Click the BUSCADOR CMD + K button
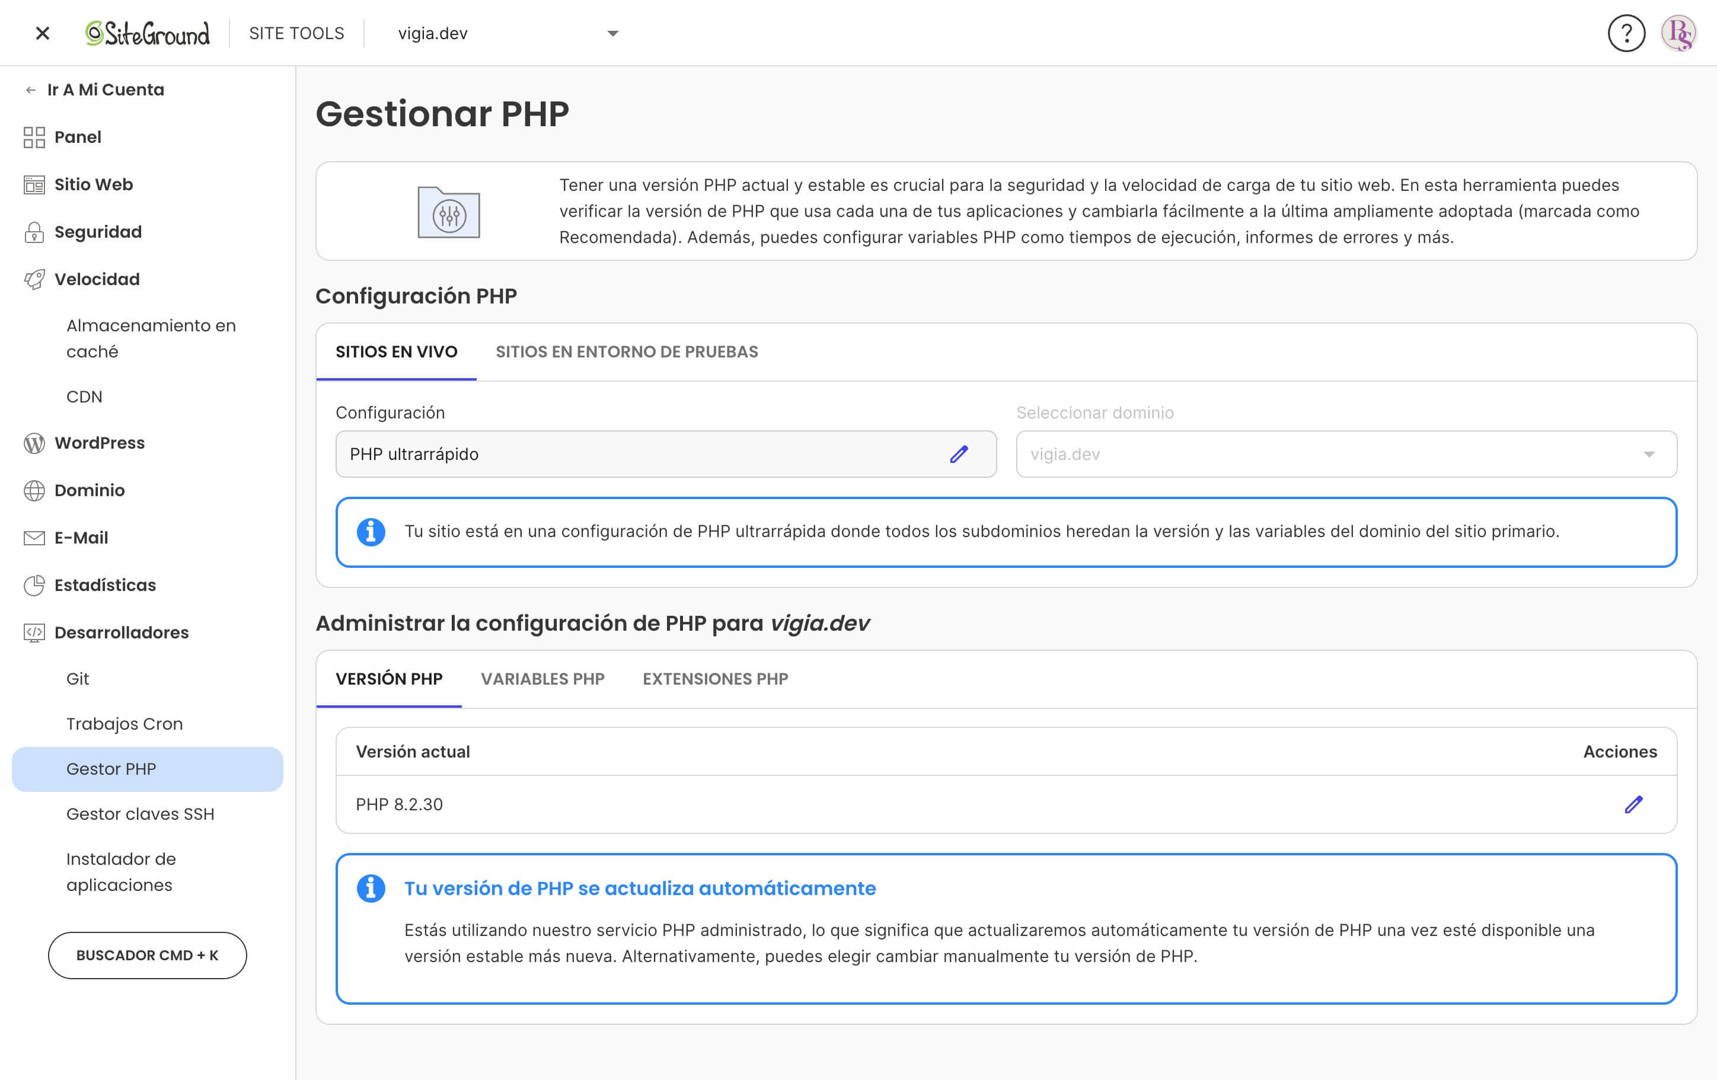Image resolution: width=1717 pixels, height=1080 pixels. pyautogui.click(x=147, y=956)
